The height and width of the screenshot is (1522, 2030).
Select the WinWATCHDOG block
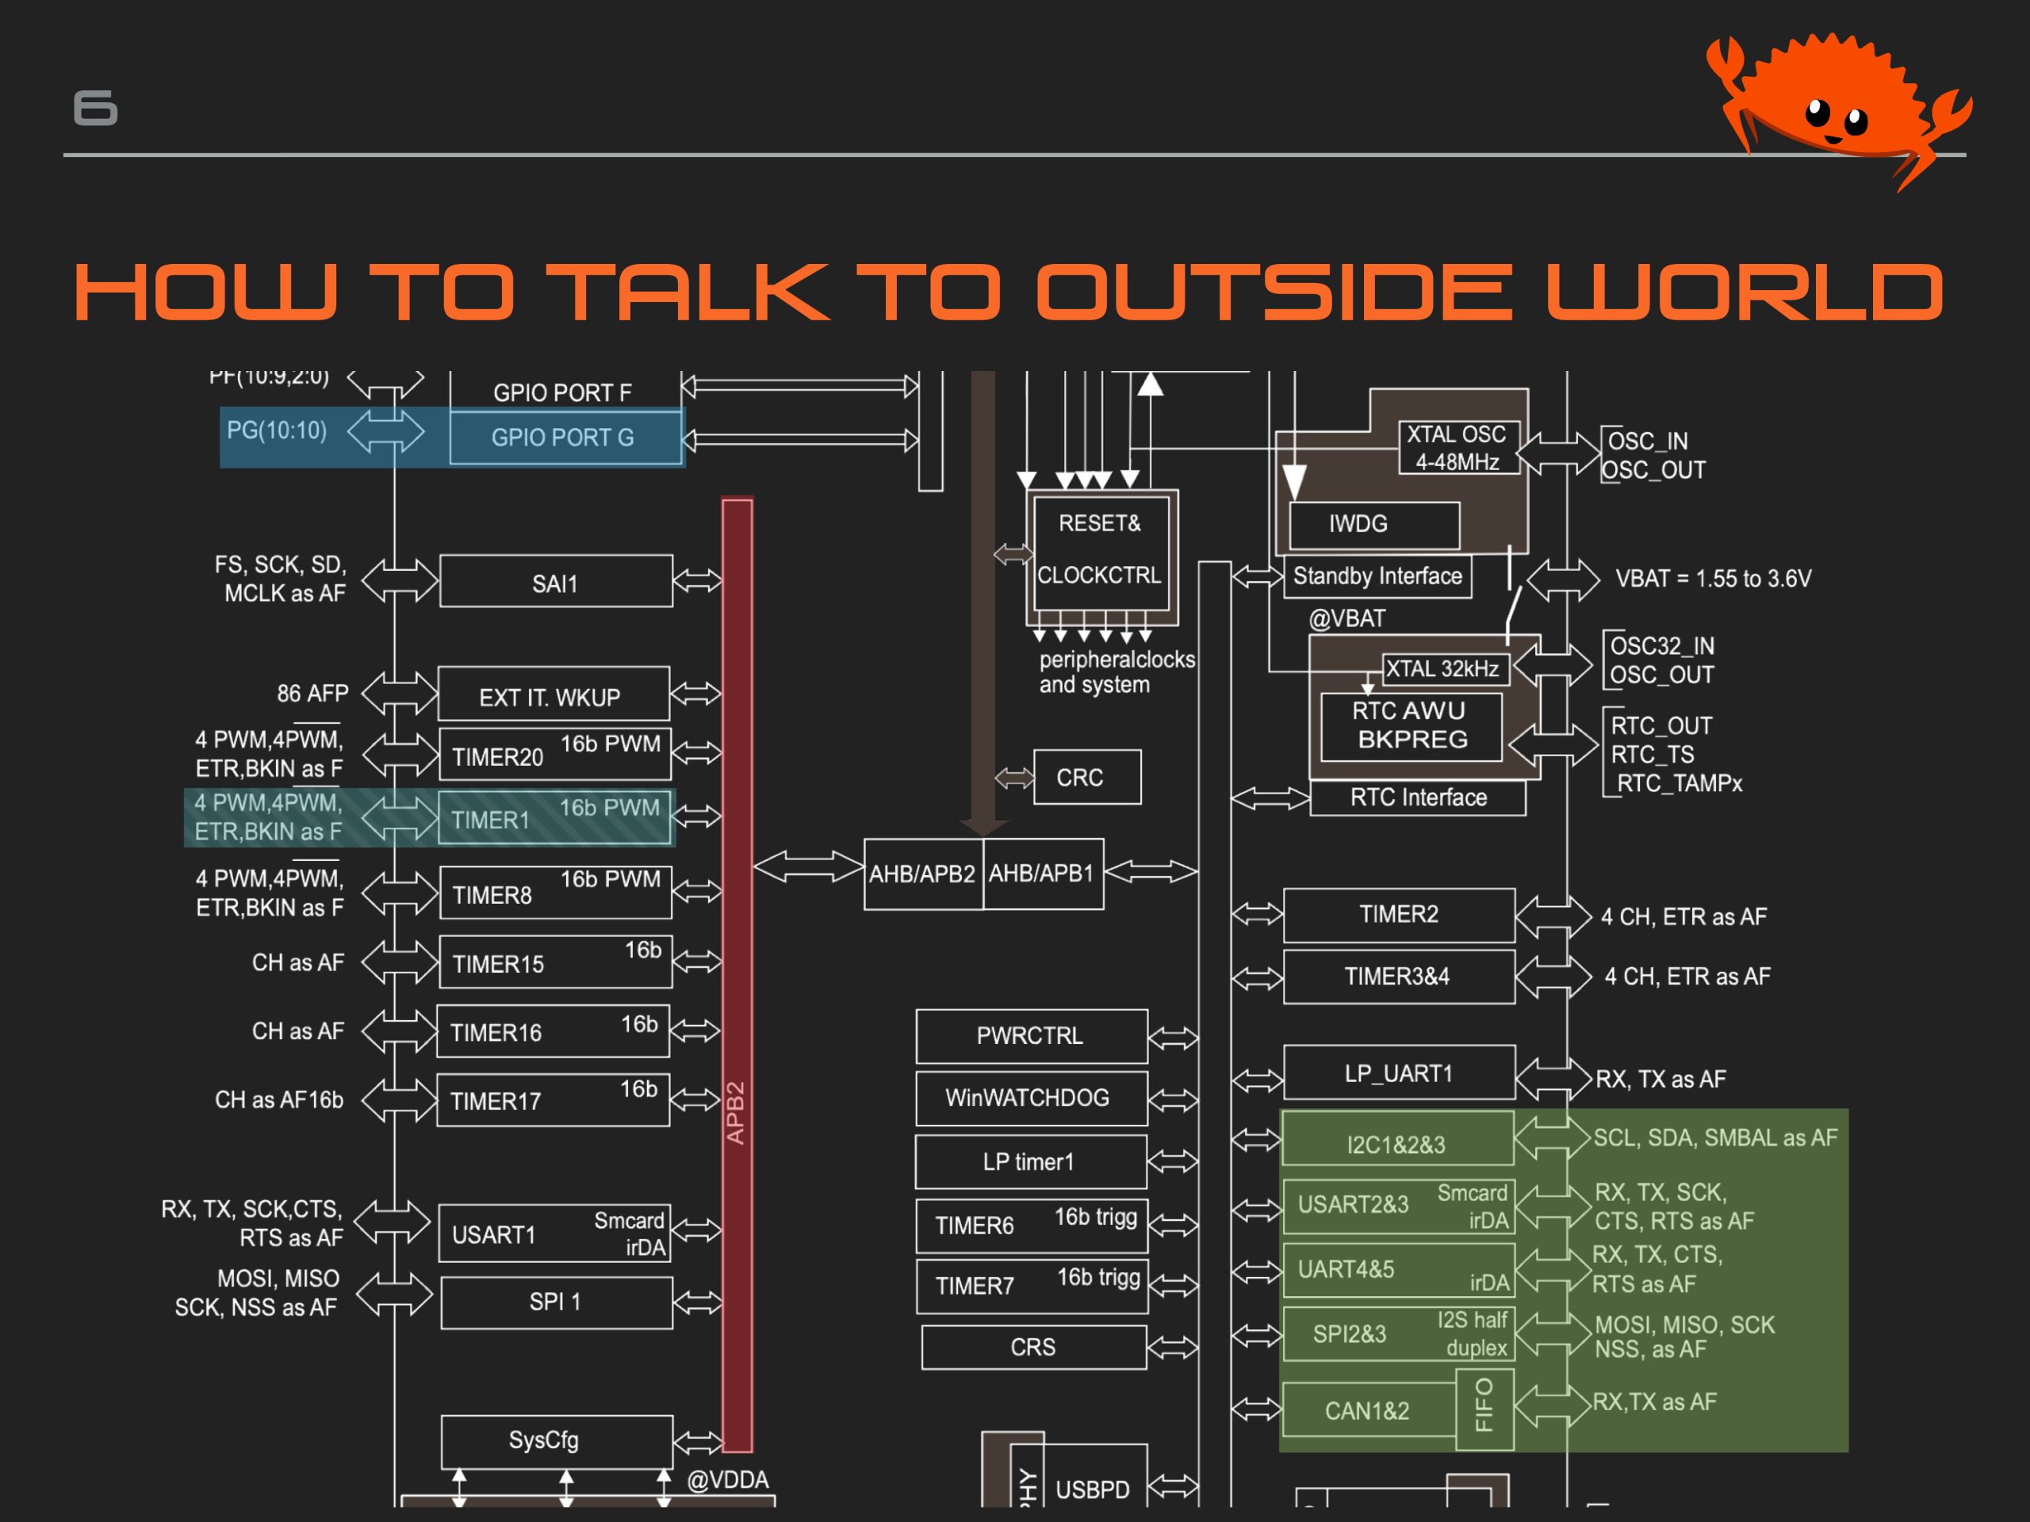point(1032,1098)
